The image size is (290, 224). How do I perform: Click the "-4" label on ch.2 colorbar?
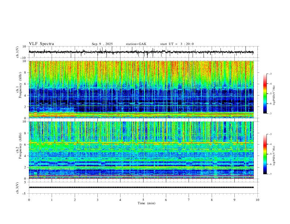click(270, 144)
